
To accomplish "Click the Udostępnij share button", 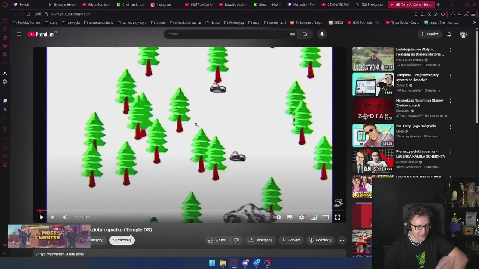I will click(260, 240).
